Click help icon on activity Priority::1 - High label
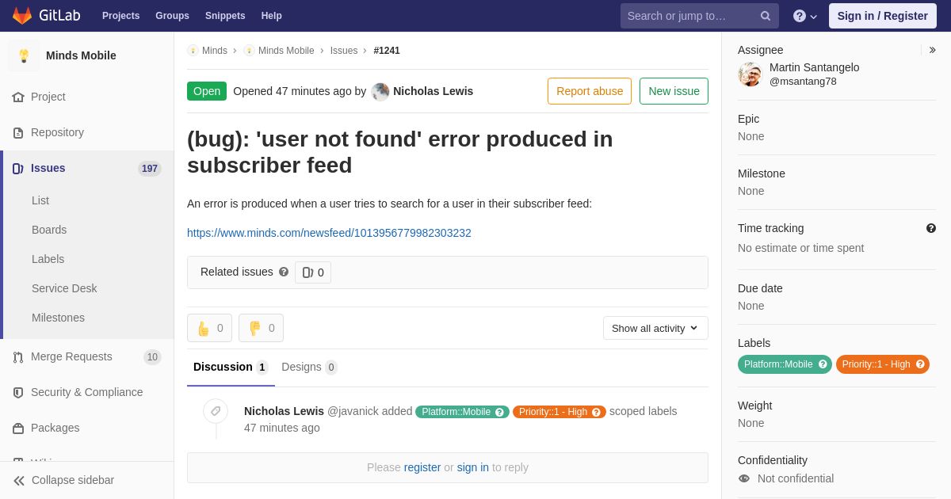 pos(596,412)
